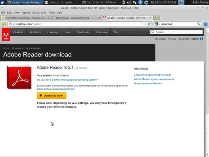The width and height of the screenshot is (209, 157).
Task: Open the Buy navigation item
Action: (x=116, y=32)
